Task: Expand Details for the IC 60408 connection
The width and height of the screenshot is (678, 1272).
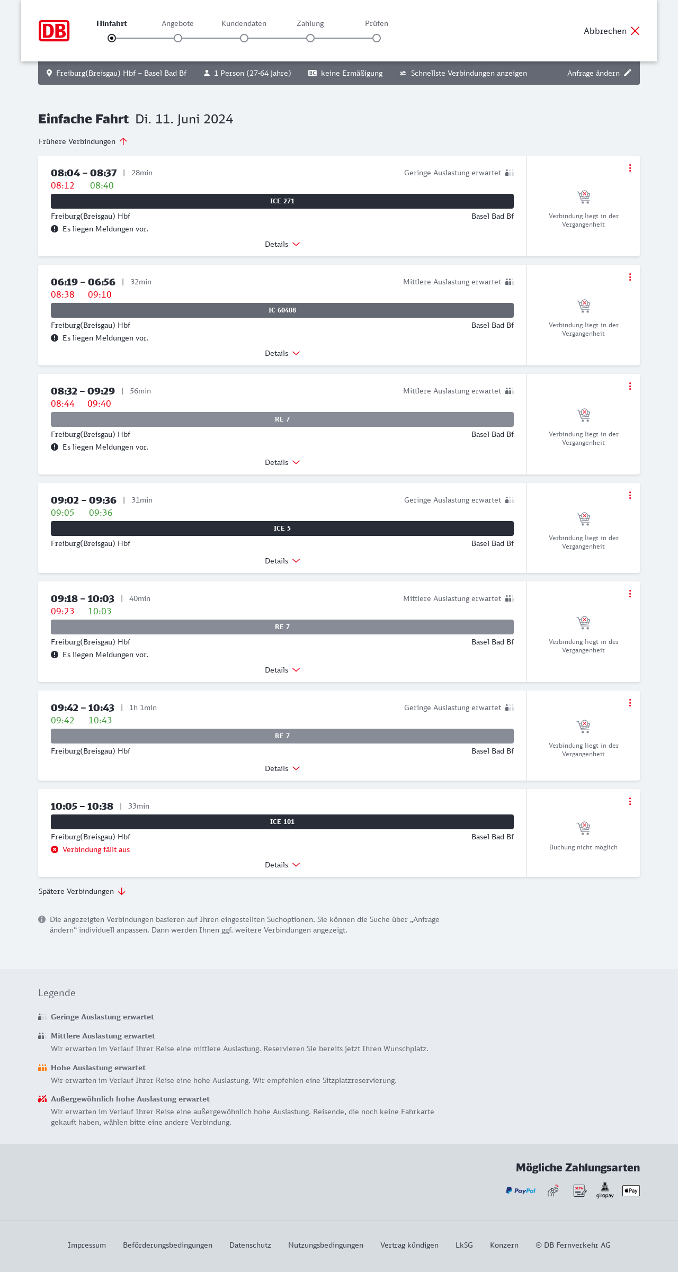Action: coord(282,353)
